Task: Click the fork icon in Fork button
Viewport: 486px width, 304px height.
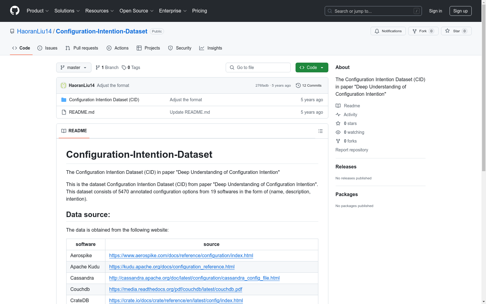Action: click(415, 31)
